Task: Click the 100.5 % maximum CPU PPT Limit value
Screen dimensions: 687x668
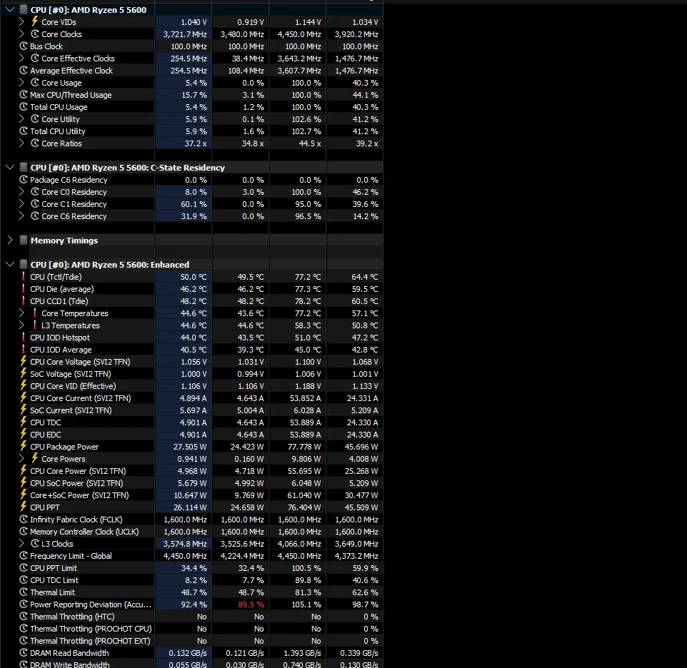Action: click(x=306, y=568)
